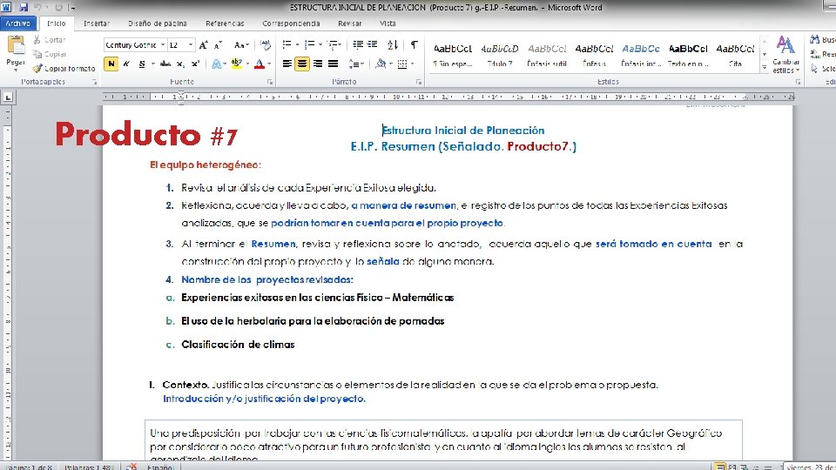Toggle italic (K) formatting

[126, 64]
